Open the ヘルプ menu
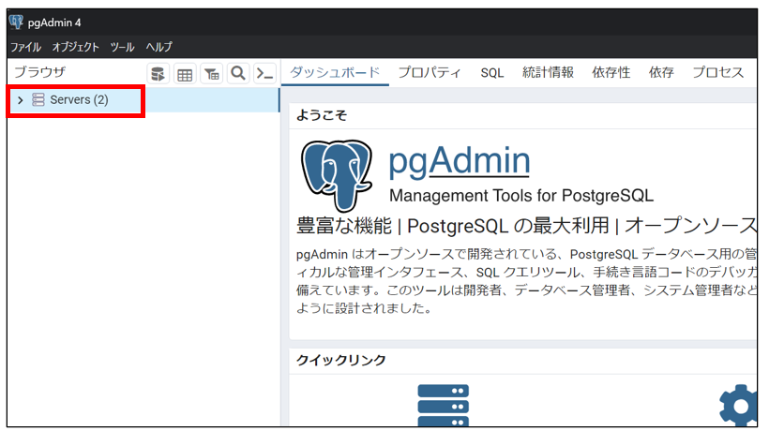This screenshot has height=446, width=769. 158,47
